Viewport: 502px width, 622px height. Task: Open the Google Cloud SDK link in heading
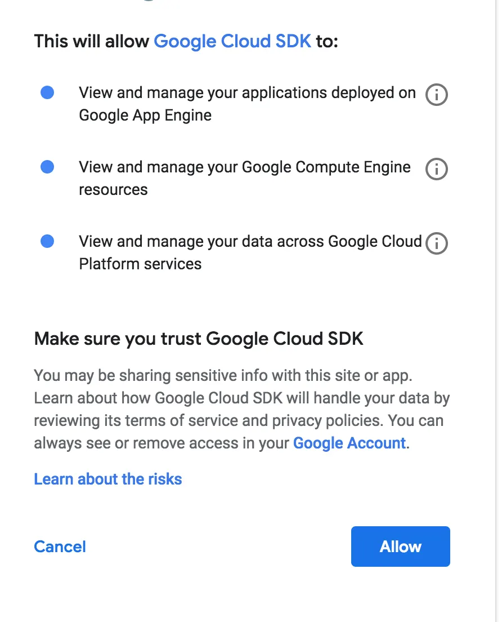[232, 41]
